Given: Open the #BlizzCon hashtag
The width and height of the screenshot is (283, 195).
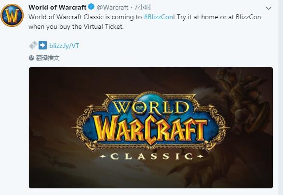Looking at the screenshot, I should (x=158, y=17).
